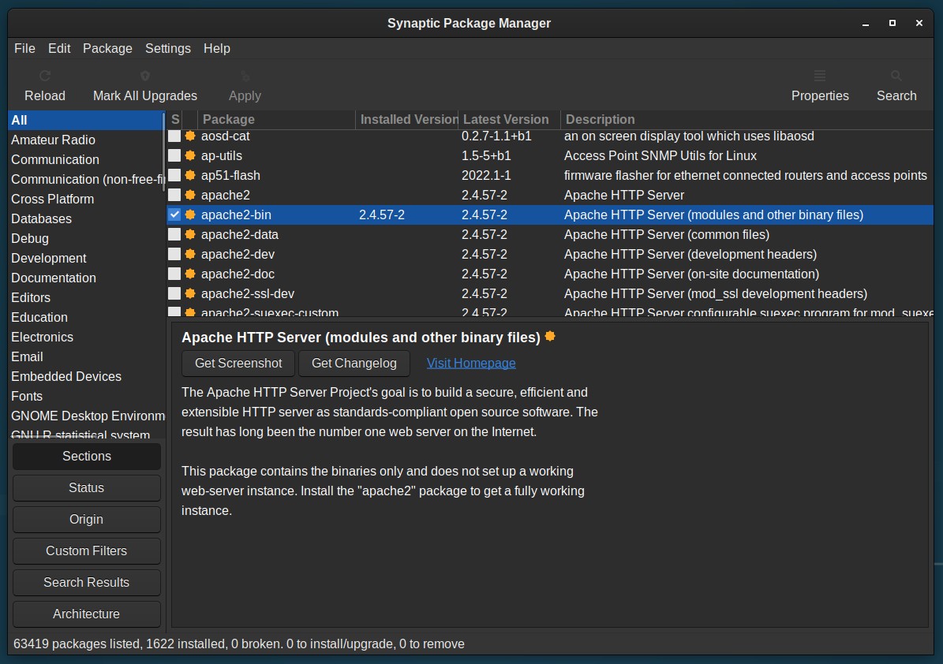Screen dimensions: 943x664
Task: Click the Reload toolbar icon
Action: coord(44,76)
